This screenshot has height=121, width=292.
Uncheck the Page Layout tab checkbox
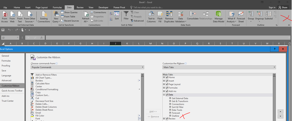point(167,84)
